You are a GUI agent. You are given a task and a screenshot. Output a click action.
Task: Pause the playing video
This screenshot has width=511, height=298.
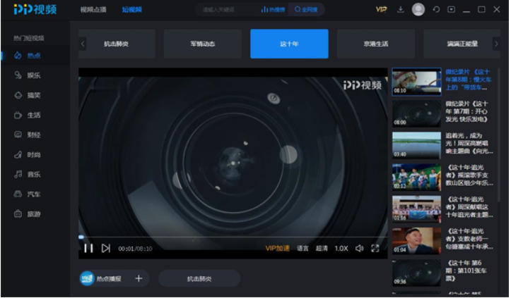(x=88, y=249)
